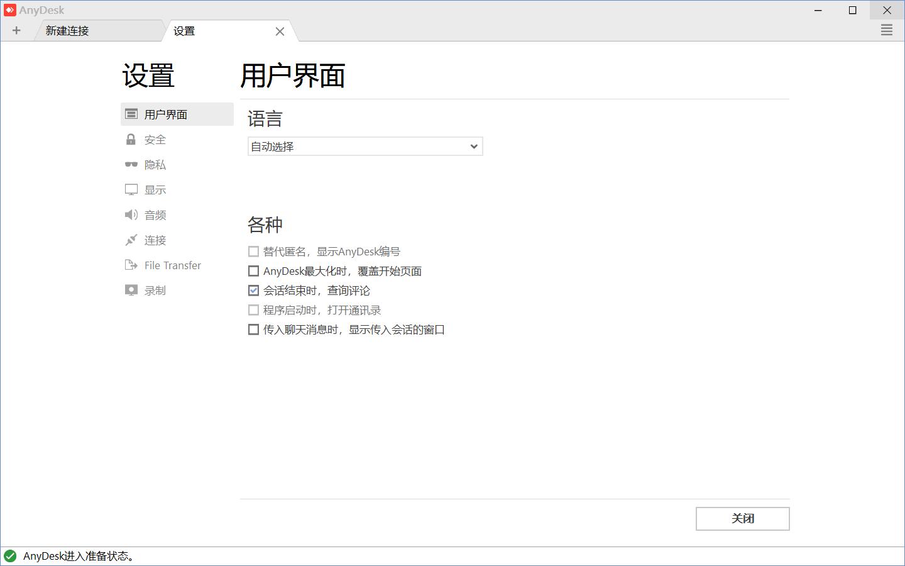Viewport: 905px width, 566px height.
Task: Click the 关闭 button
Action: point(742,519)
